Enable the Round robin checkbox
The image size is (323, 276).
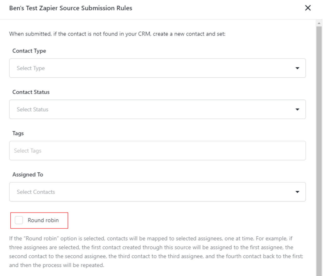pos(19,220)
